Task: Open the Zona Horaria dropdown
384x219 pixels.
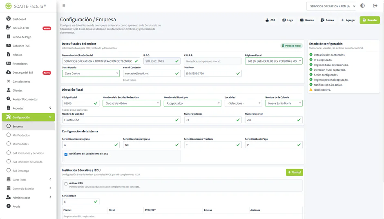Action: click(x=91, y=73)
